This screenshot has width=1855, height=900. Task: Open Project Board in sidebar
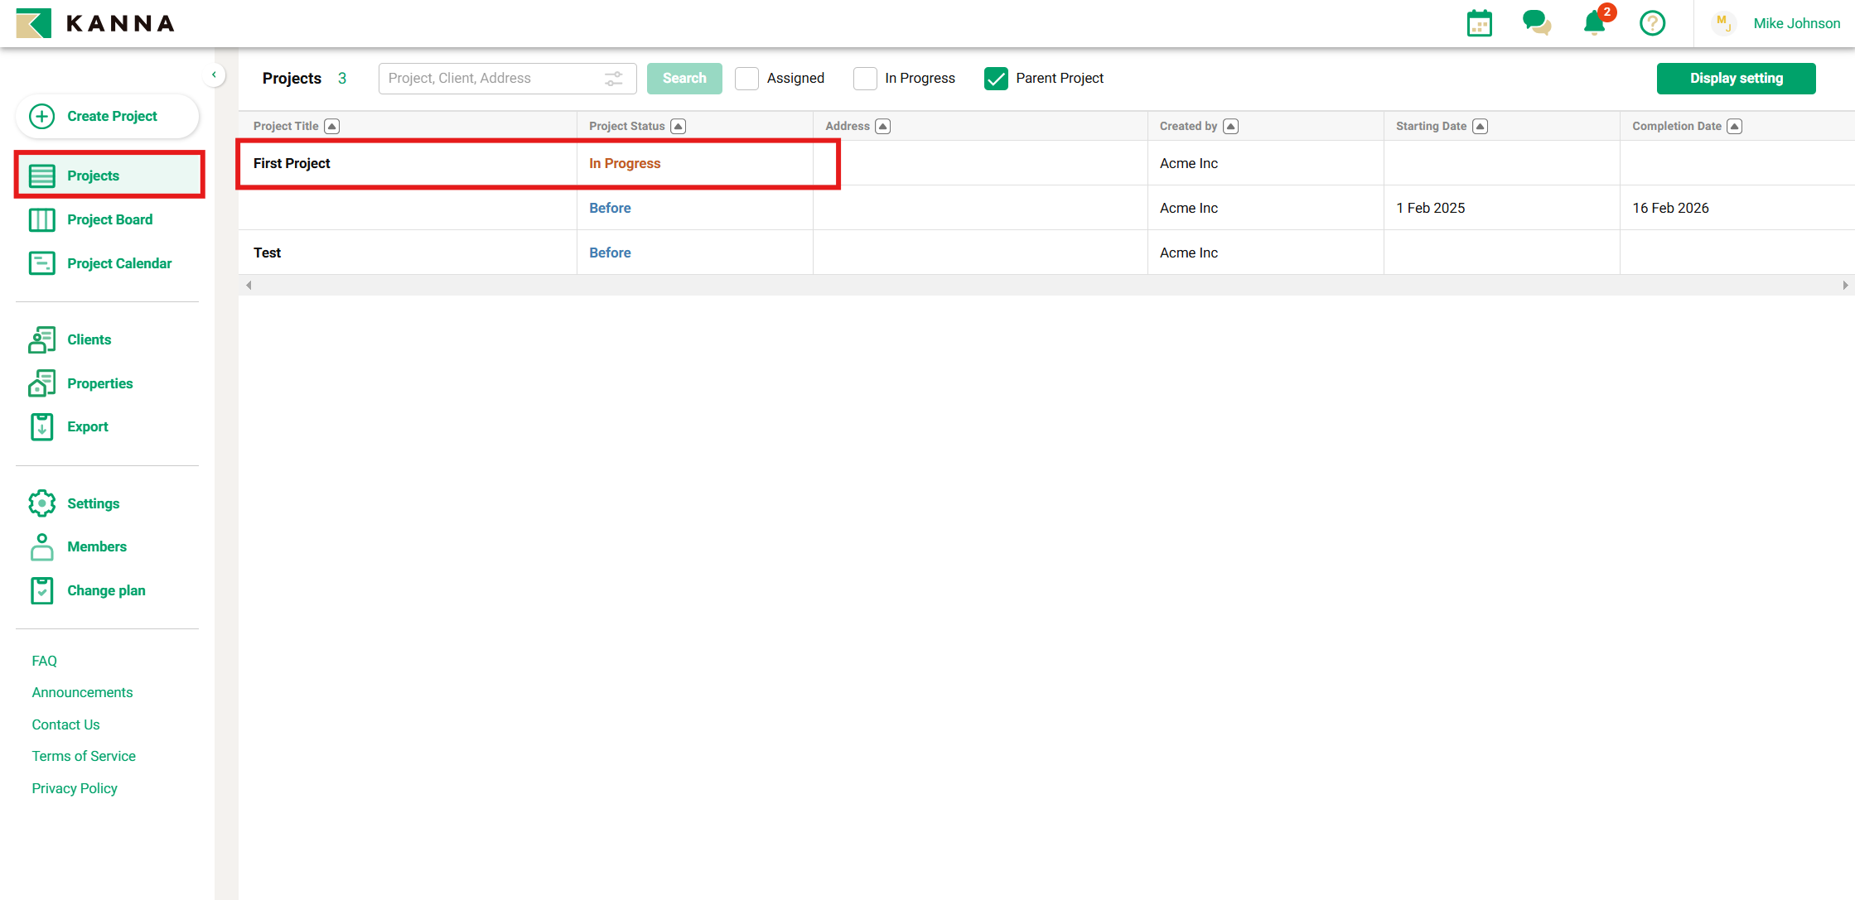109,219
